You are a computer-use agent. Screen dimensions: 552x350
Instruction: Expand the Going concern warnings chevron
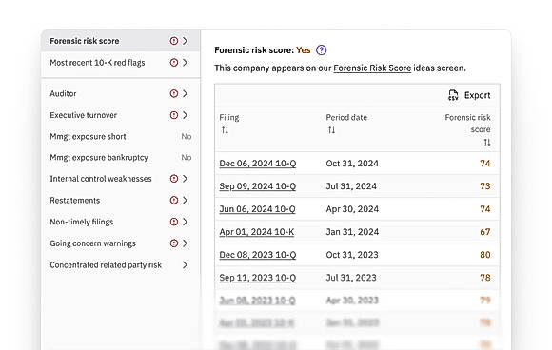click(186, 243)
